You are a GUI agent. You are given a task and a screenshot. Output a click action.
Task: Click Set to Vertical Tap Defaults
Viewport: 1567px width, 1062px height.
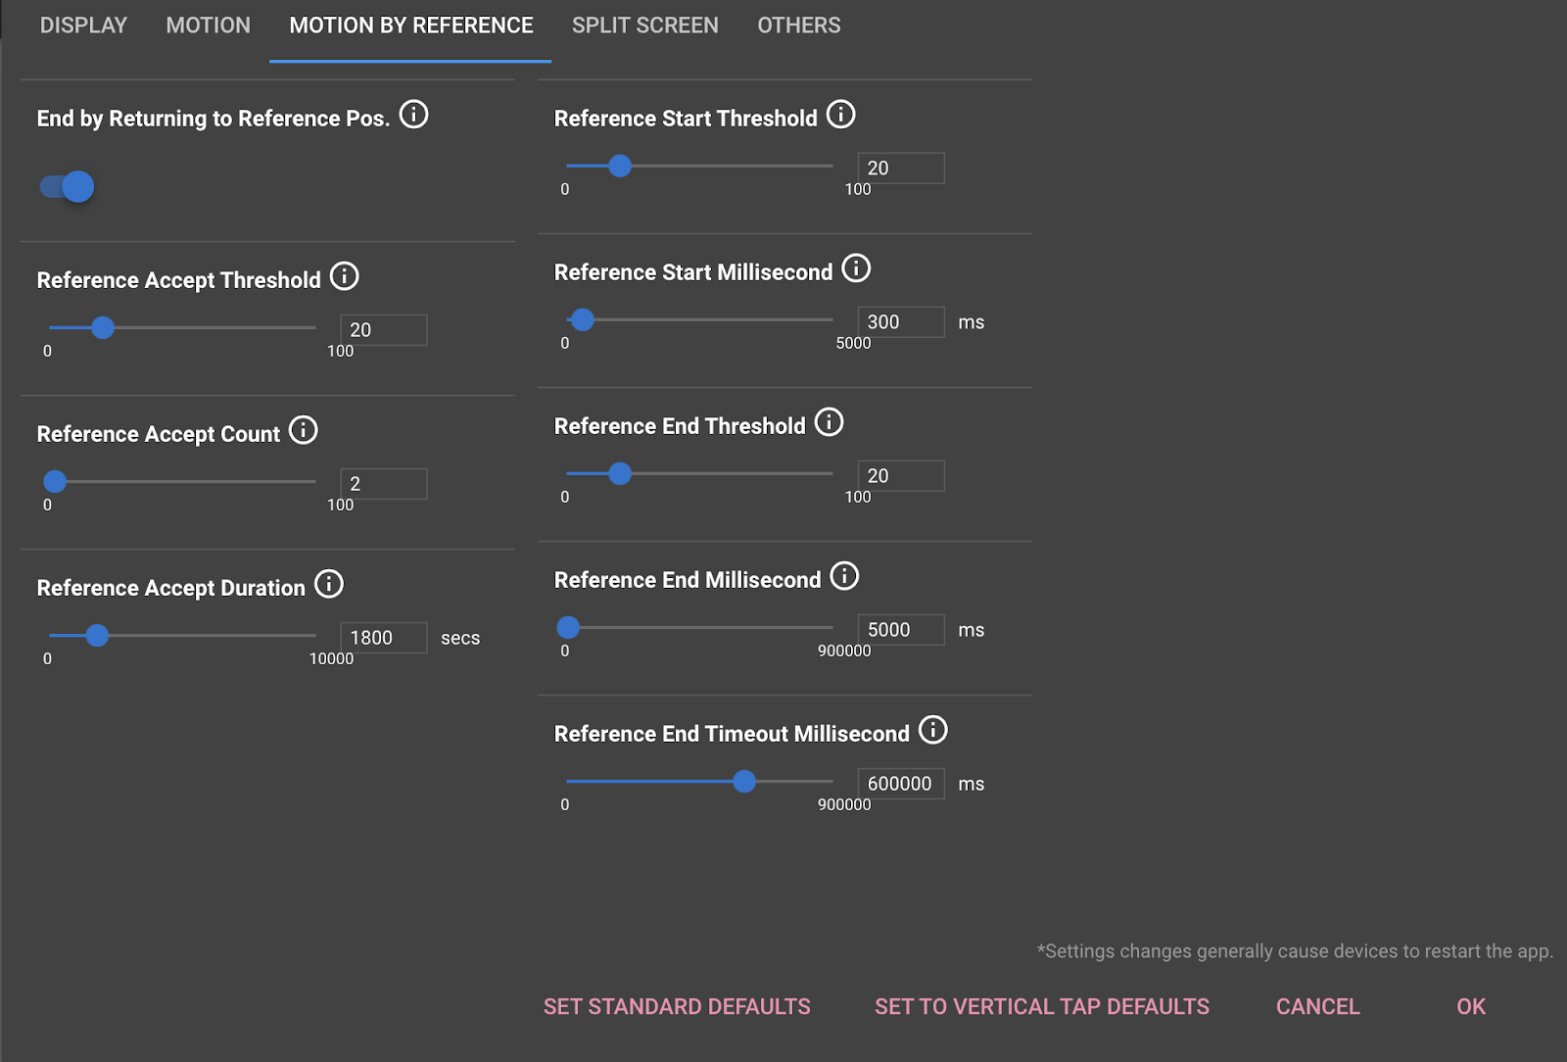(1041, 1006)
